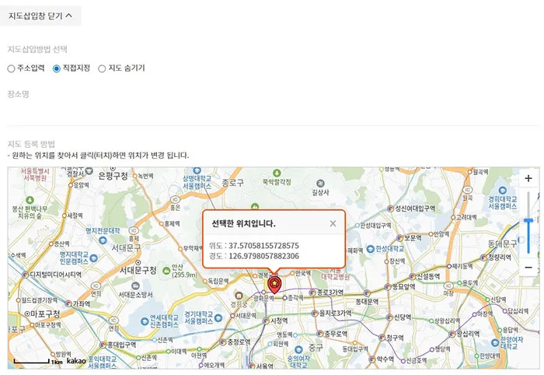Click the 상명대학교 서울캠퍼스 school icon
The height and width of the screenshot is (375, 544).
click(197, 170)
